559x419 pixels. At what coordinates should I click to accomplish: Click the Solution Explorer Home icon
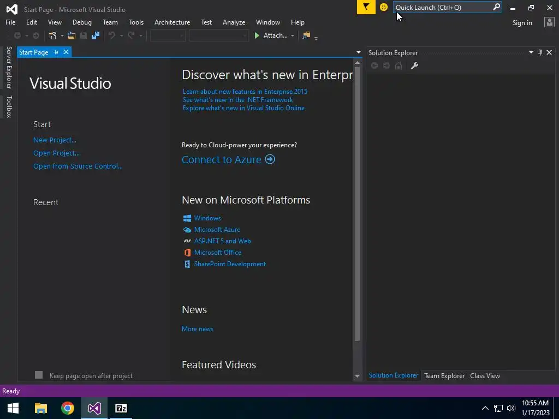pyautogui.click(x=399, y=65)
